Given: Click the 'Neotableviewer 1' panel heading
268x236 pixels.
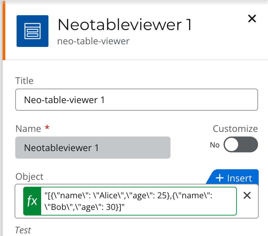Looking at the screenshot, I should pos(125,25).
